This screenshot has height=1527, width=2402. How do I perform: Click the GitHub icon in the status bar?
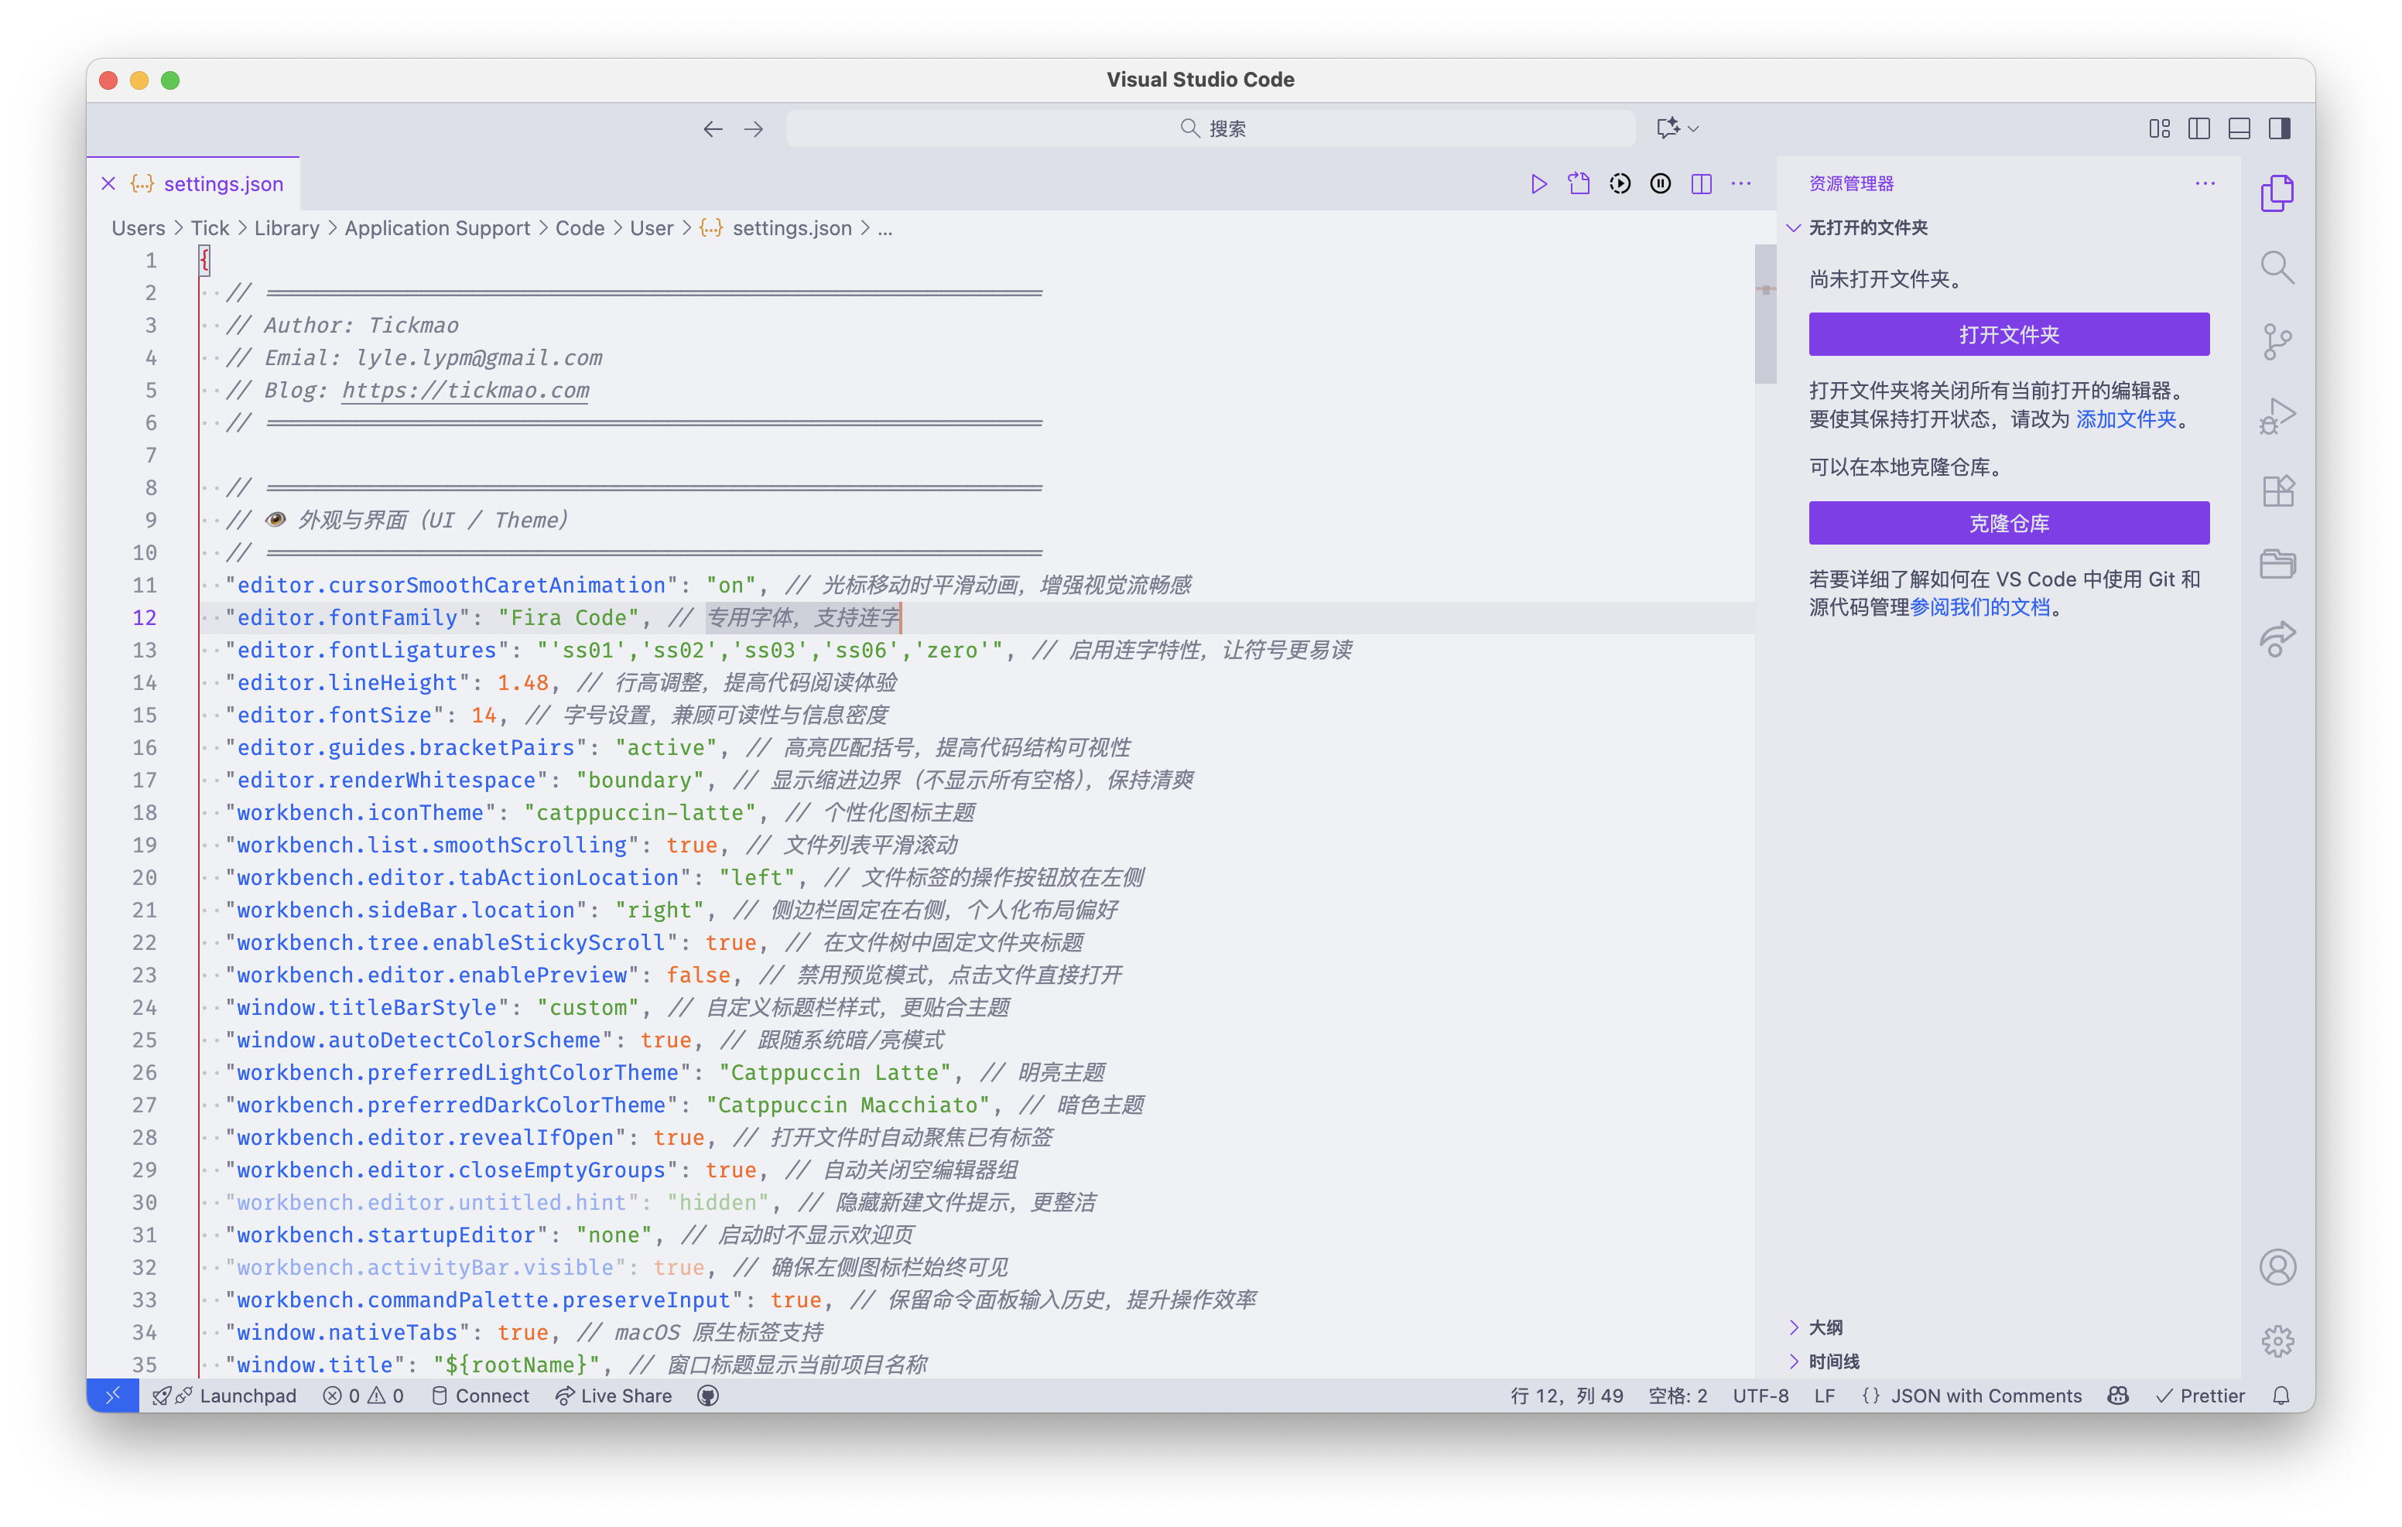708,1395
